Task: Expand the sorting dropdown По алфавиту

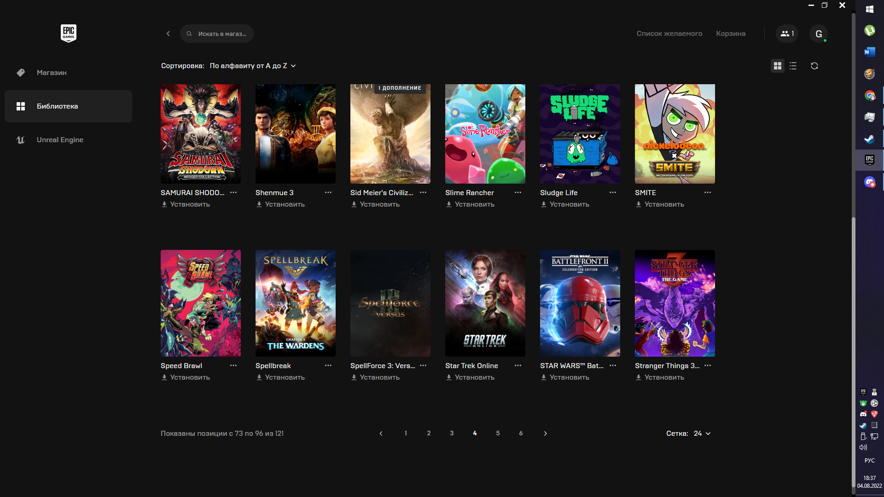Action: pyautogui.click(x=253, y=66)
